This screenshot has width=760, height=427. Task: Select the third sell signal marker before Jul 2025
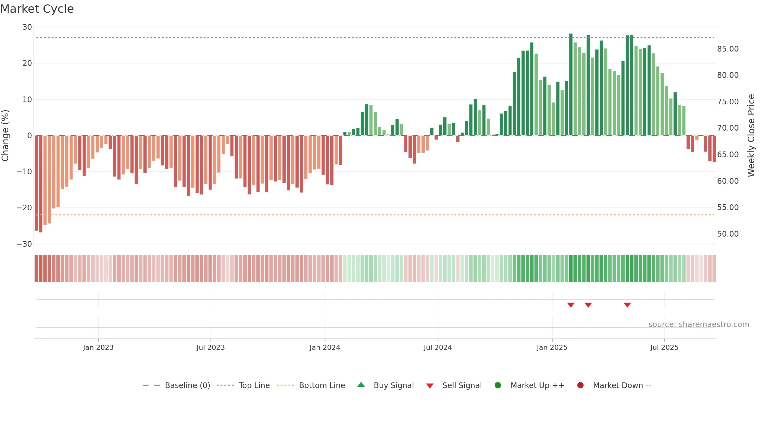coord(627,305)
